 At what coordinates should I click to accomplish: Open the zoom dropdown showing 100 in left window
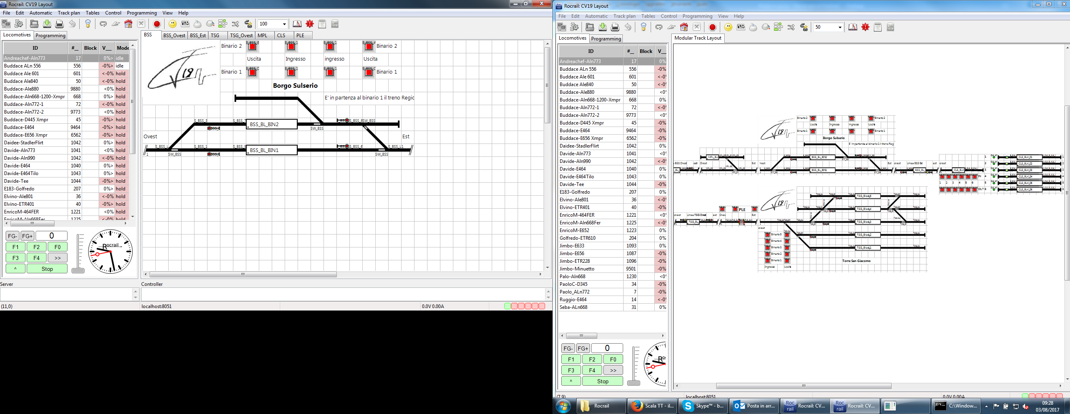coord(284,24)
